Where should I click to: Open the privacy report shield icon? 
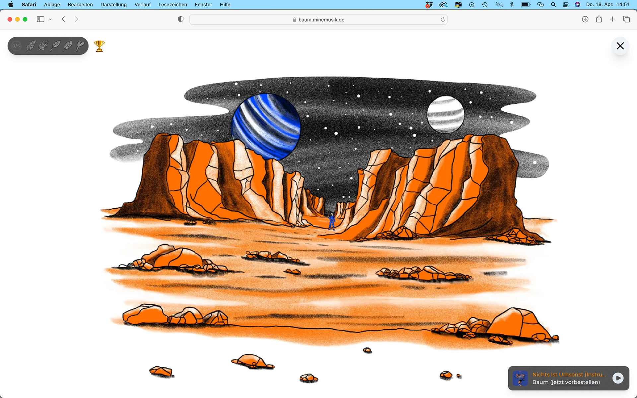click(181, 19)
